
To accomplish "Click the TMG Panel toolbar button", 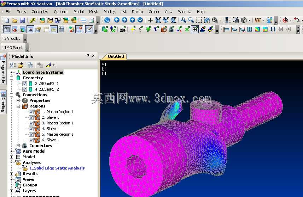I will (x=13, y=47).
